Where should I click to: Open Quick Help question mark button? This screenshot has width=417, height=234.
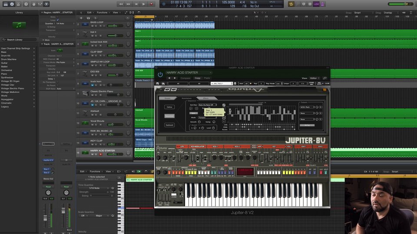[26, 4]
